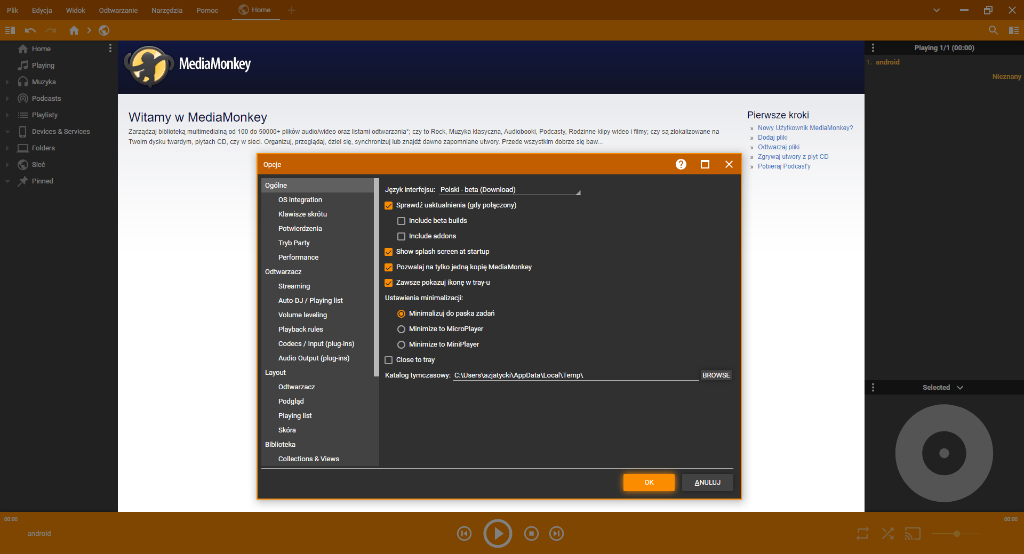Viewport: 1024px width, 554px height.
Task: Expand the Folders tree node arrow
Action: [7, 148]
